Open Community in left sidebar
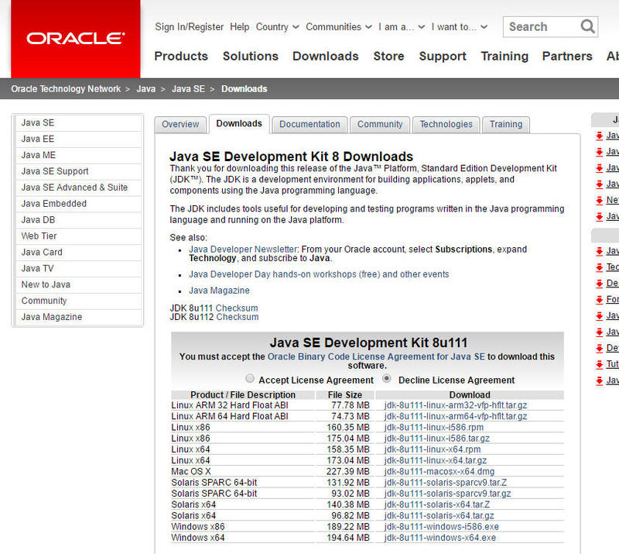The width and height of the screenshot is (619, 554). 78,301
